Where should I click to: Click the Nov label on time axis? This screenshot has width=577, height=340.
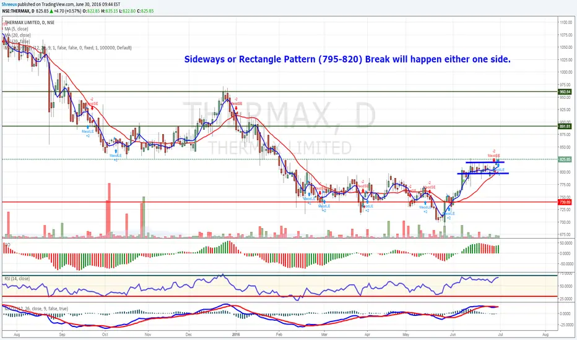pos(147,334)
